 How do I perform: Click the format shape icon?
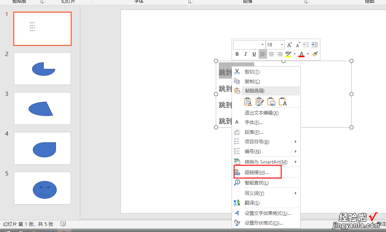[x=237, y=223]
